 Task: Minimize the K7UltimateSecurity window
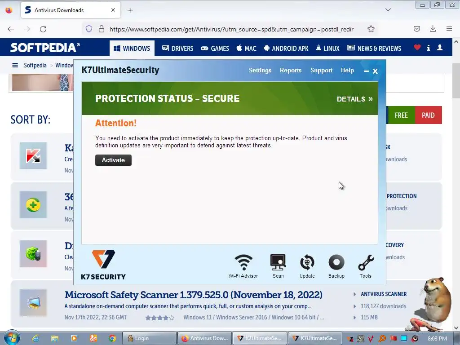tap(367, 71)
